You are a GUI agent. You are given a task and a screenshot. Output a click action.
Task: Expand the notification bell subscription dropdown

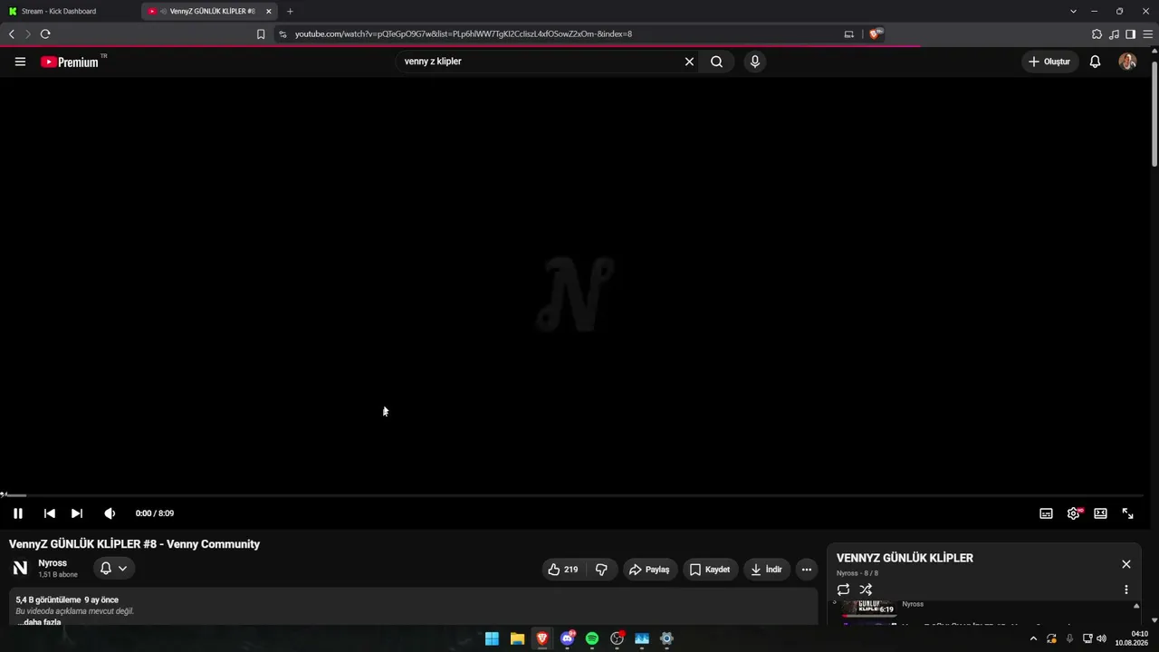tap(114, 569)
